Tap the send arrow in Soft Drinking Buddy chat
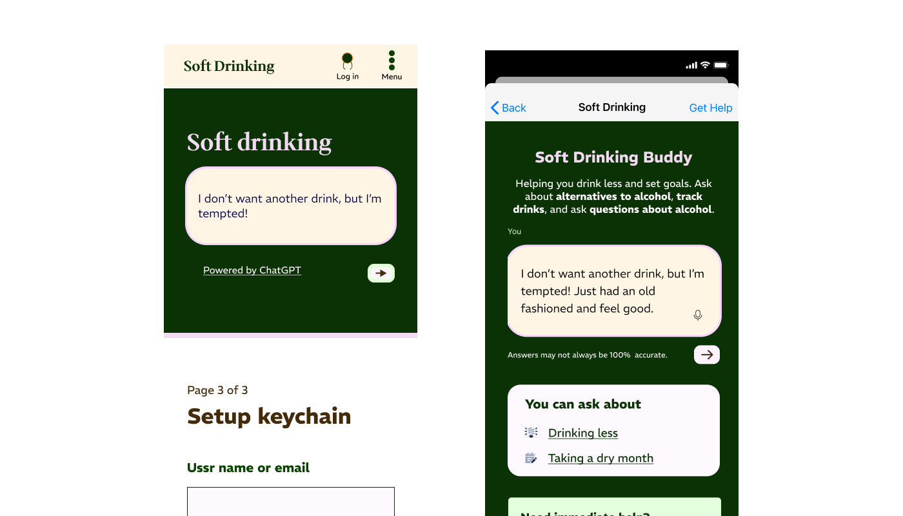The height and width of the screenshot is (516, 903). (x=706, y=354)
